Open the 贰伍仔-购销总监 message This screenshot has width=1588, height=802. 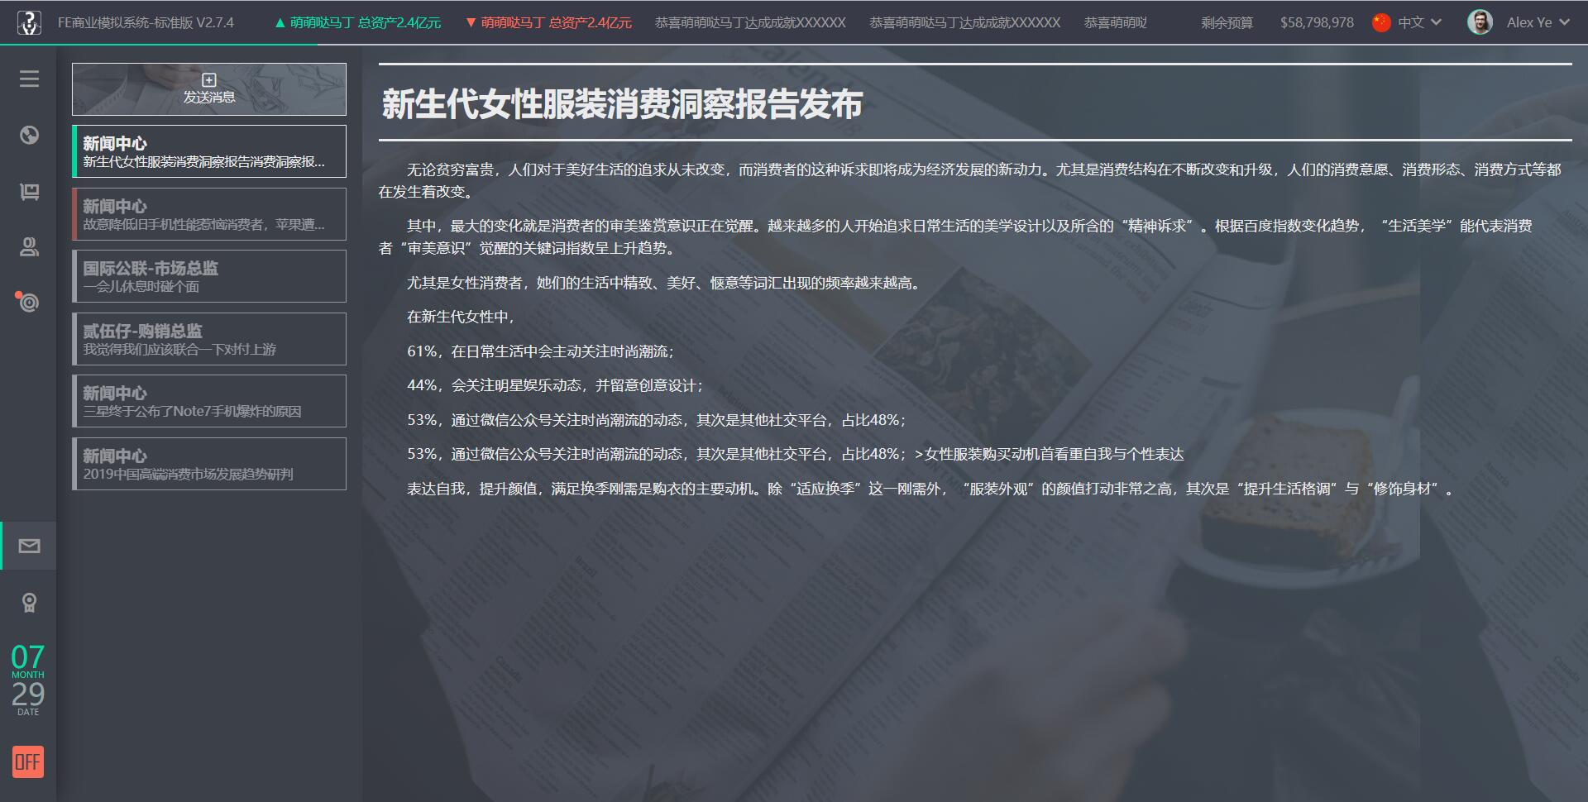click(209, 339)
